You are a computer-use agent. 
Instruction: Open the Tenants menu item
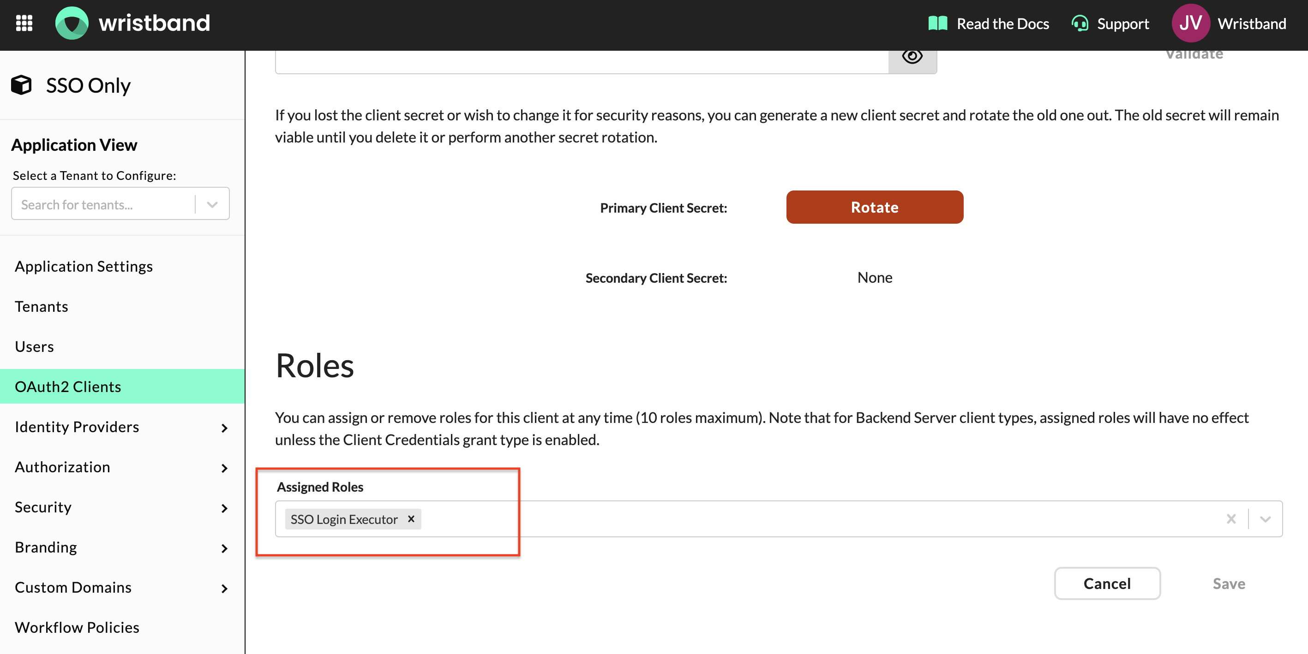point(42,306)
